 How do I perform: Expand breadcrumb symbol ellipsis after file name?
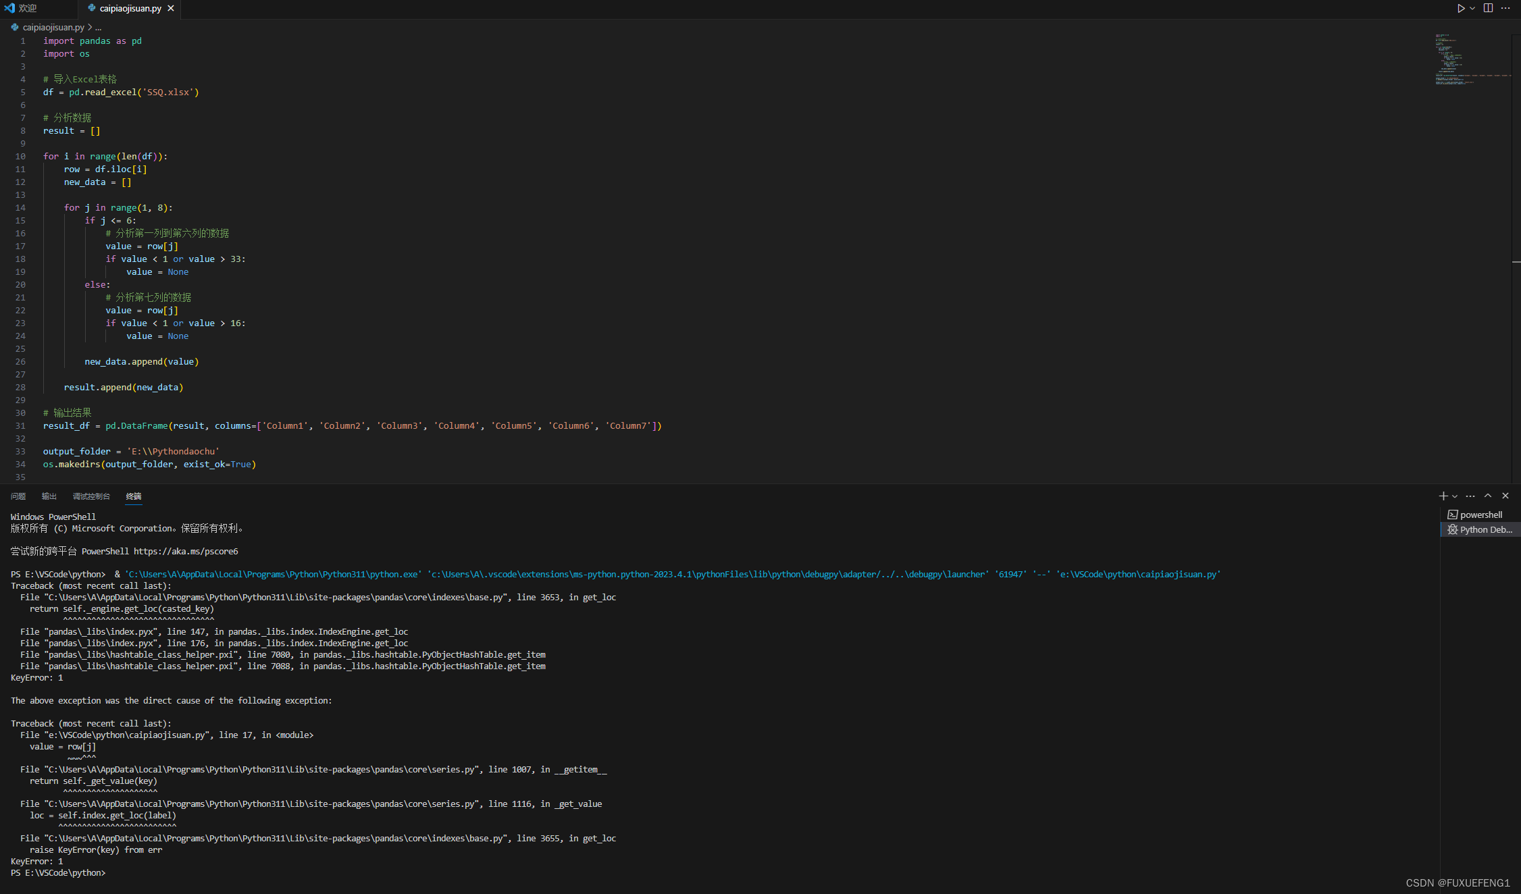tap(99, 27)
